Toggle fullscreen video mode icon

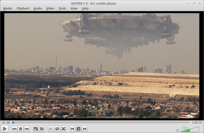pos(36,129)
